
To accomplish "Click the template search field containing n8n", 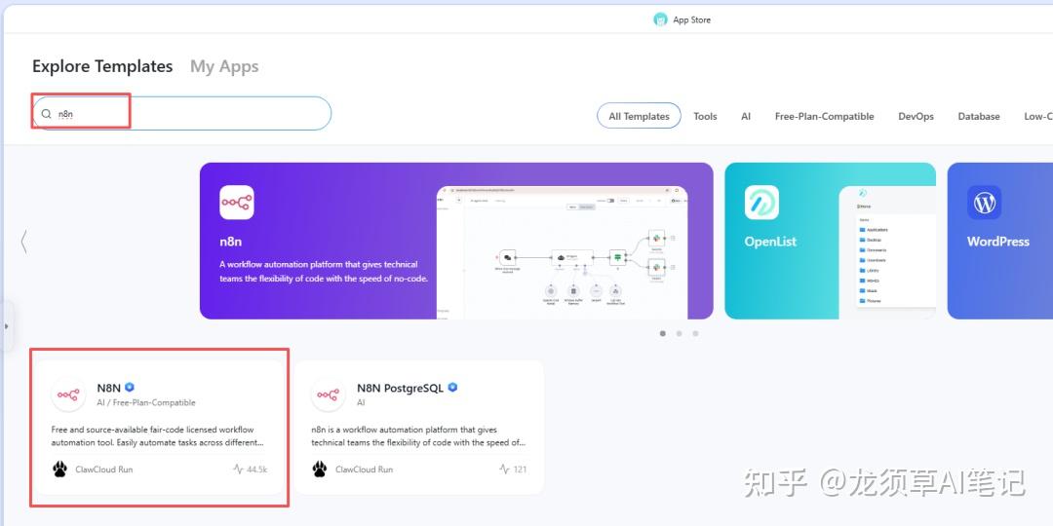I will [x=182, y=113].
